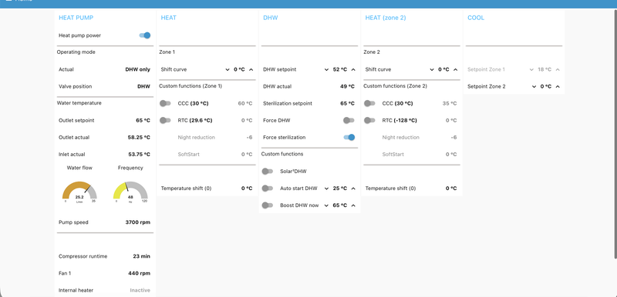Toggle the Zone 2 CCC (30 °C) switch

[369, 103]
